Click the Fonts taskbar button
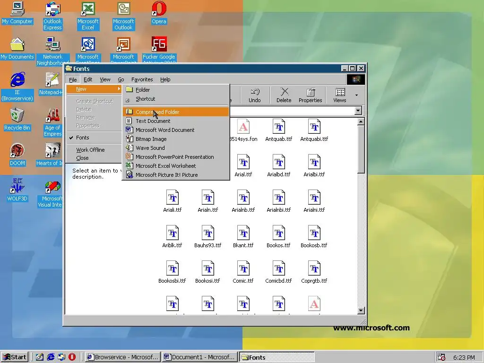 click(x=277, y=357)
